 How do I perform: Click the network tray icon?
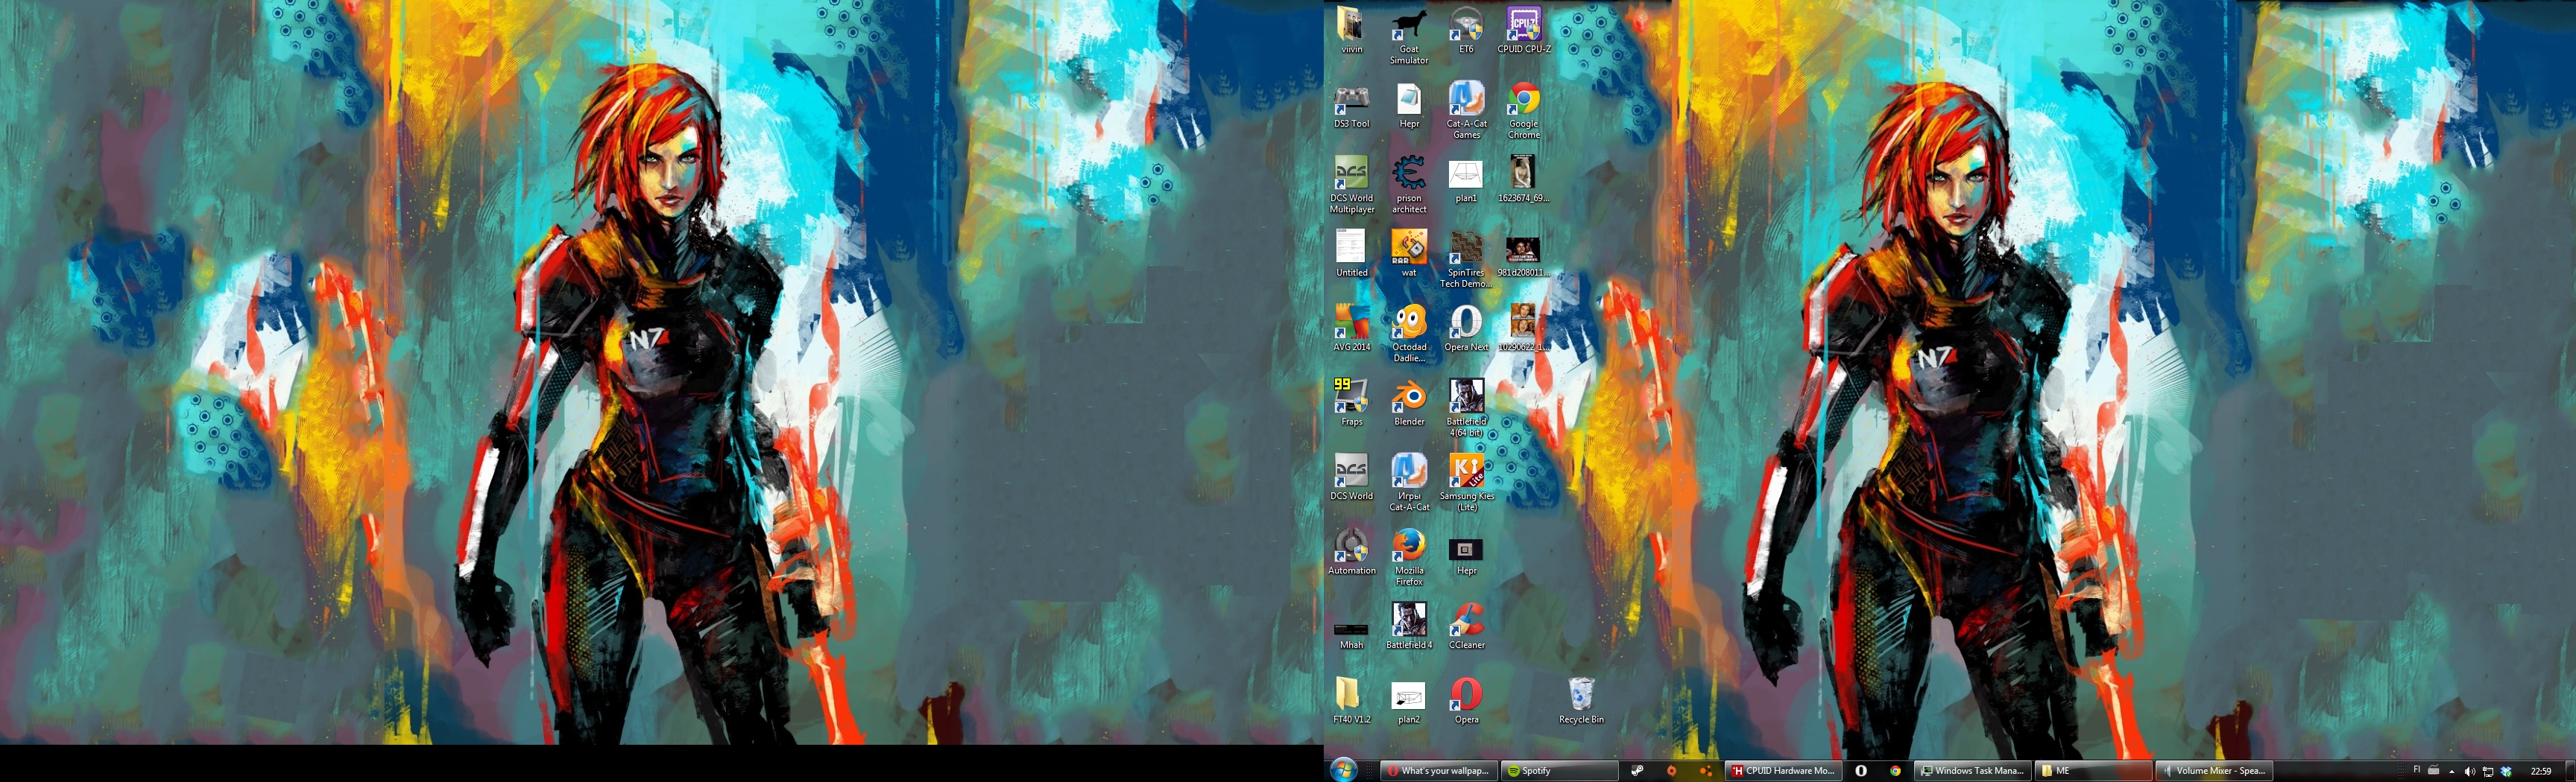point(2488,771)
